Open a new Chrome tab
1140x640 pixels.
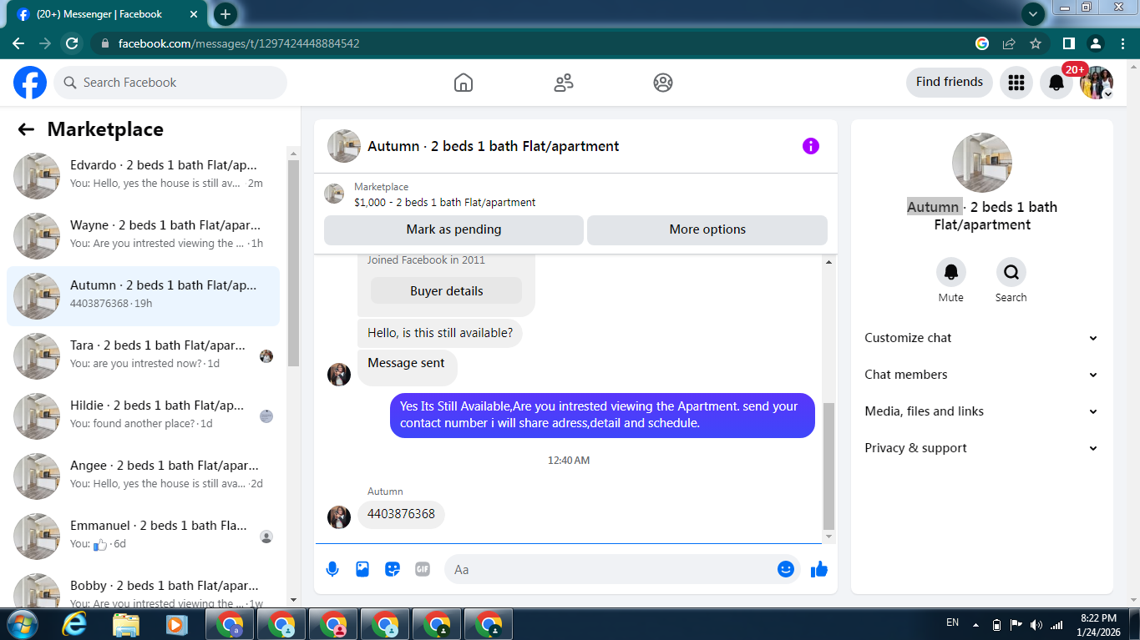[x=225, y=14]
